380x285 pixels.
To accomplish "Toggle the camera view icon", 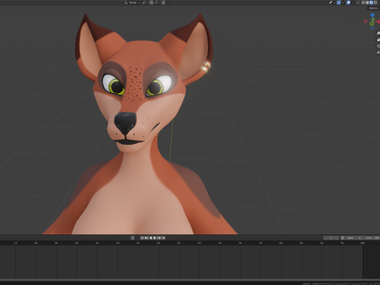I will pos(378,46).
